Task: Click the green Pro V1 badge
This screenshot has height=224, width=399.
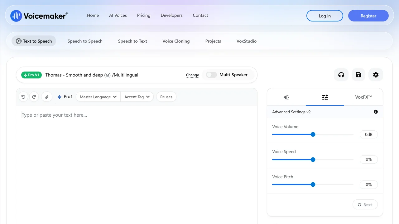Action: [31, 75]
